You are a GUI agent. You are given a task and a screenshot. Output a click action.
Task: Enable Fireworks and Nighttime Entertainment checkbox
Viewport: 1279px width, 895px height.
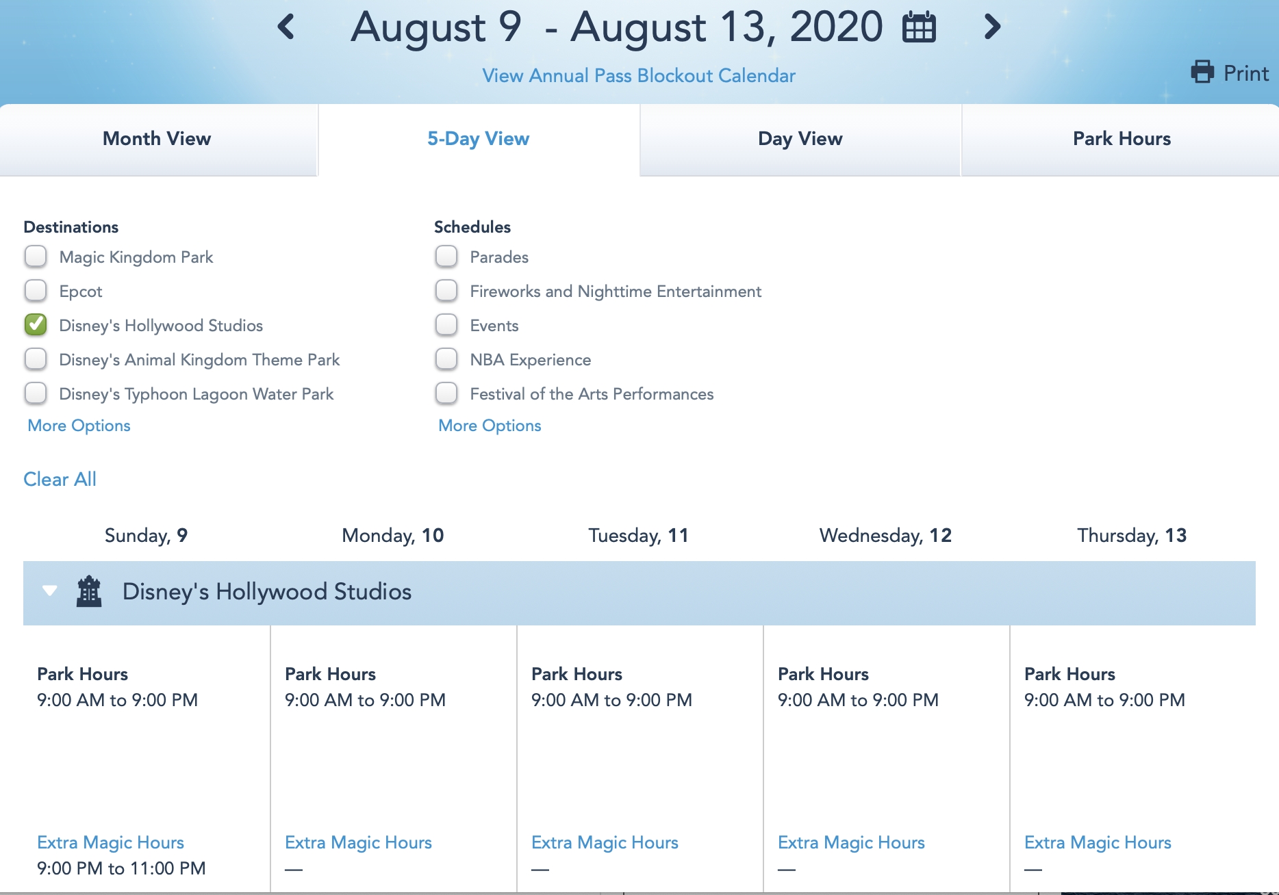pyautogui.click(x=446, y=291)
